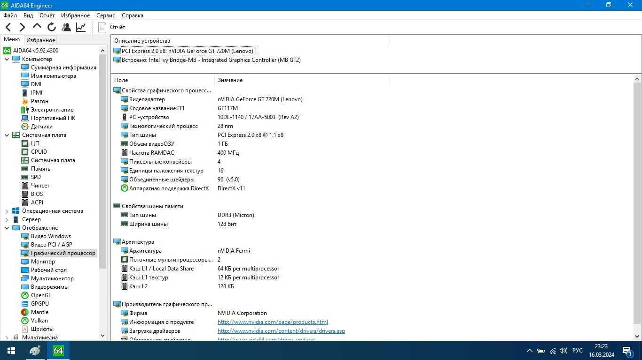Click the РУС language indicator
Viewport: 642px width, 360px height.
578,351
